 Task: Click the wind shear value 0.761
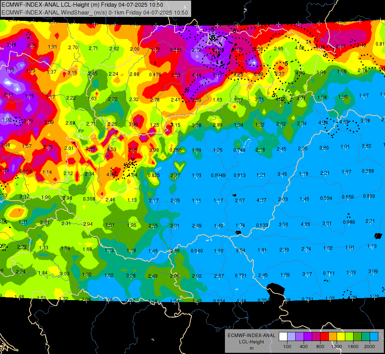click(308, 299)
